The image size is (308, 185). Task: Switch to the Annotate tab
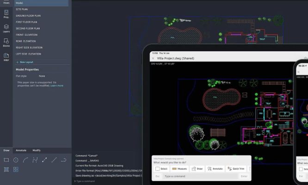point(21,150)
